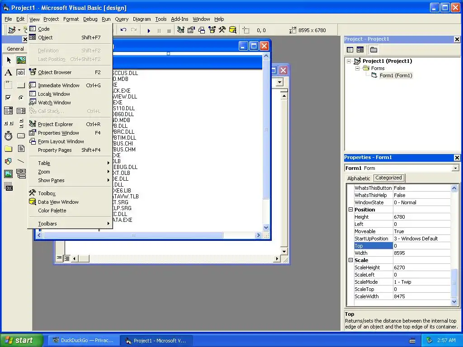This screenshot has height=347, width=463.
Task: Click the Start run button
Action: (149, 30)
